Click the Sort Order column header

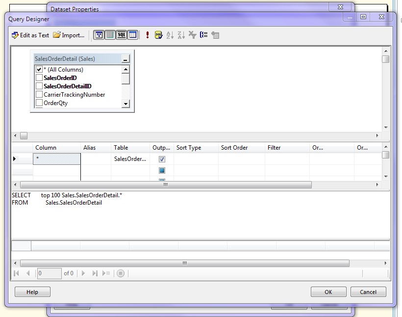tap(242, 148)
